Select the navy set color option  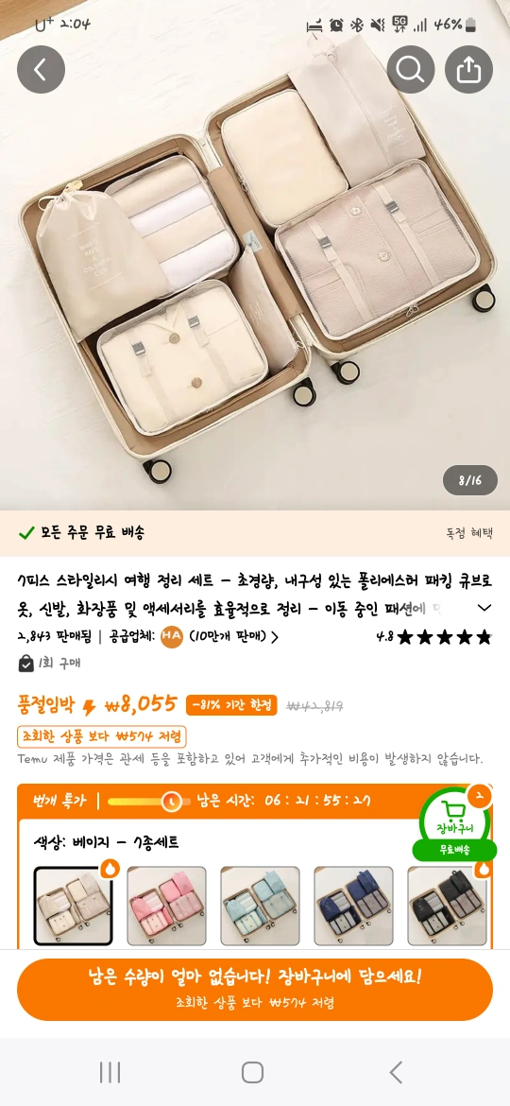pyautogui.click(x=353, y=906)
